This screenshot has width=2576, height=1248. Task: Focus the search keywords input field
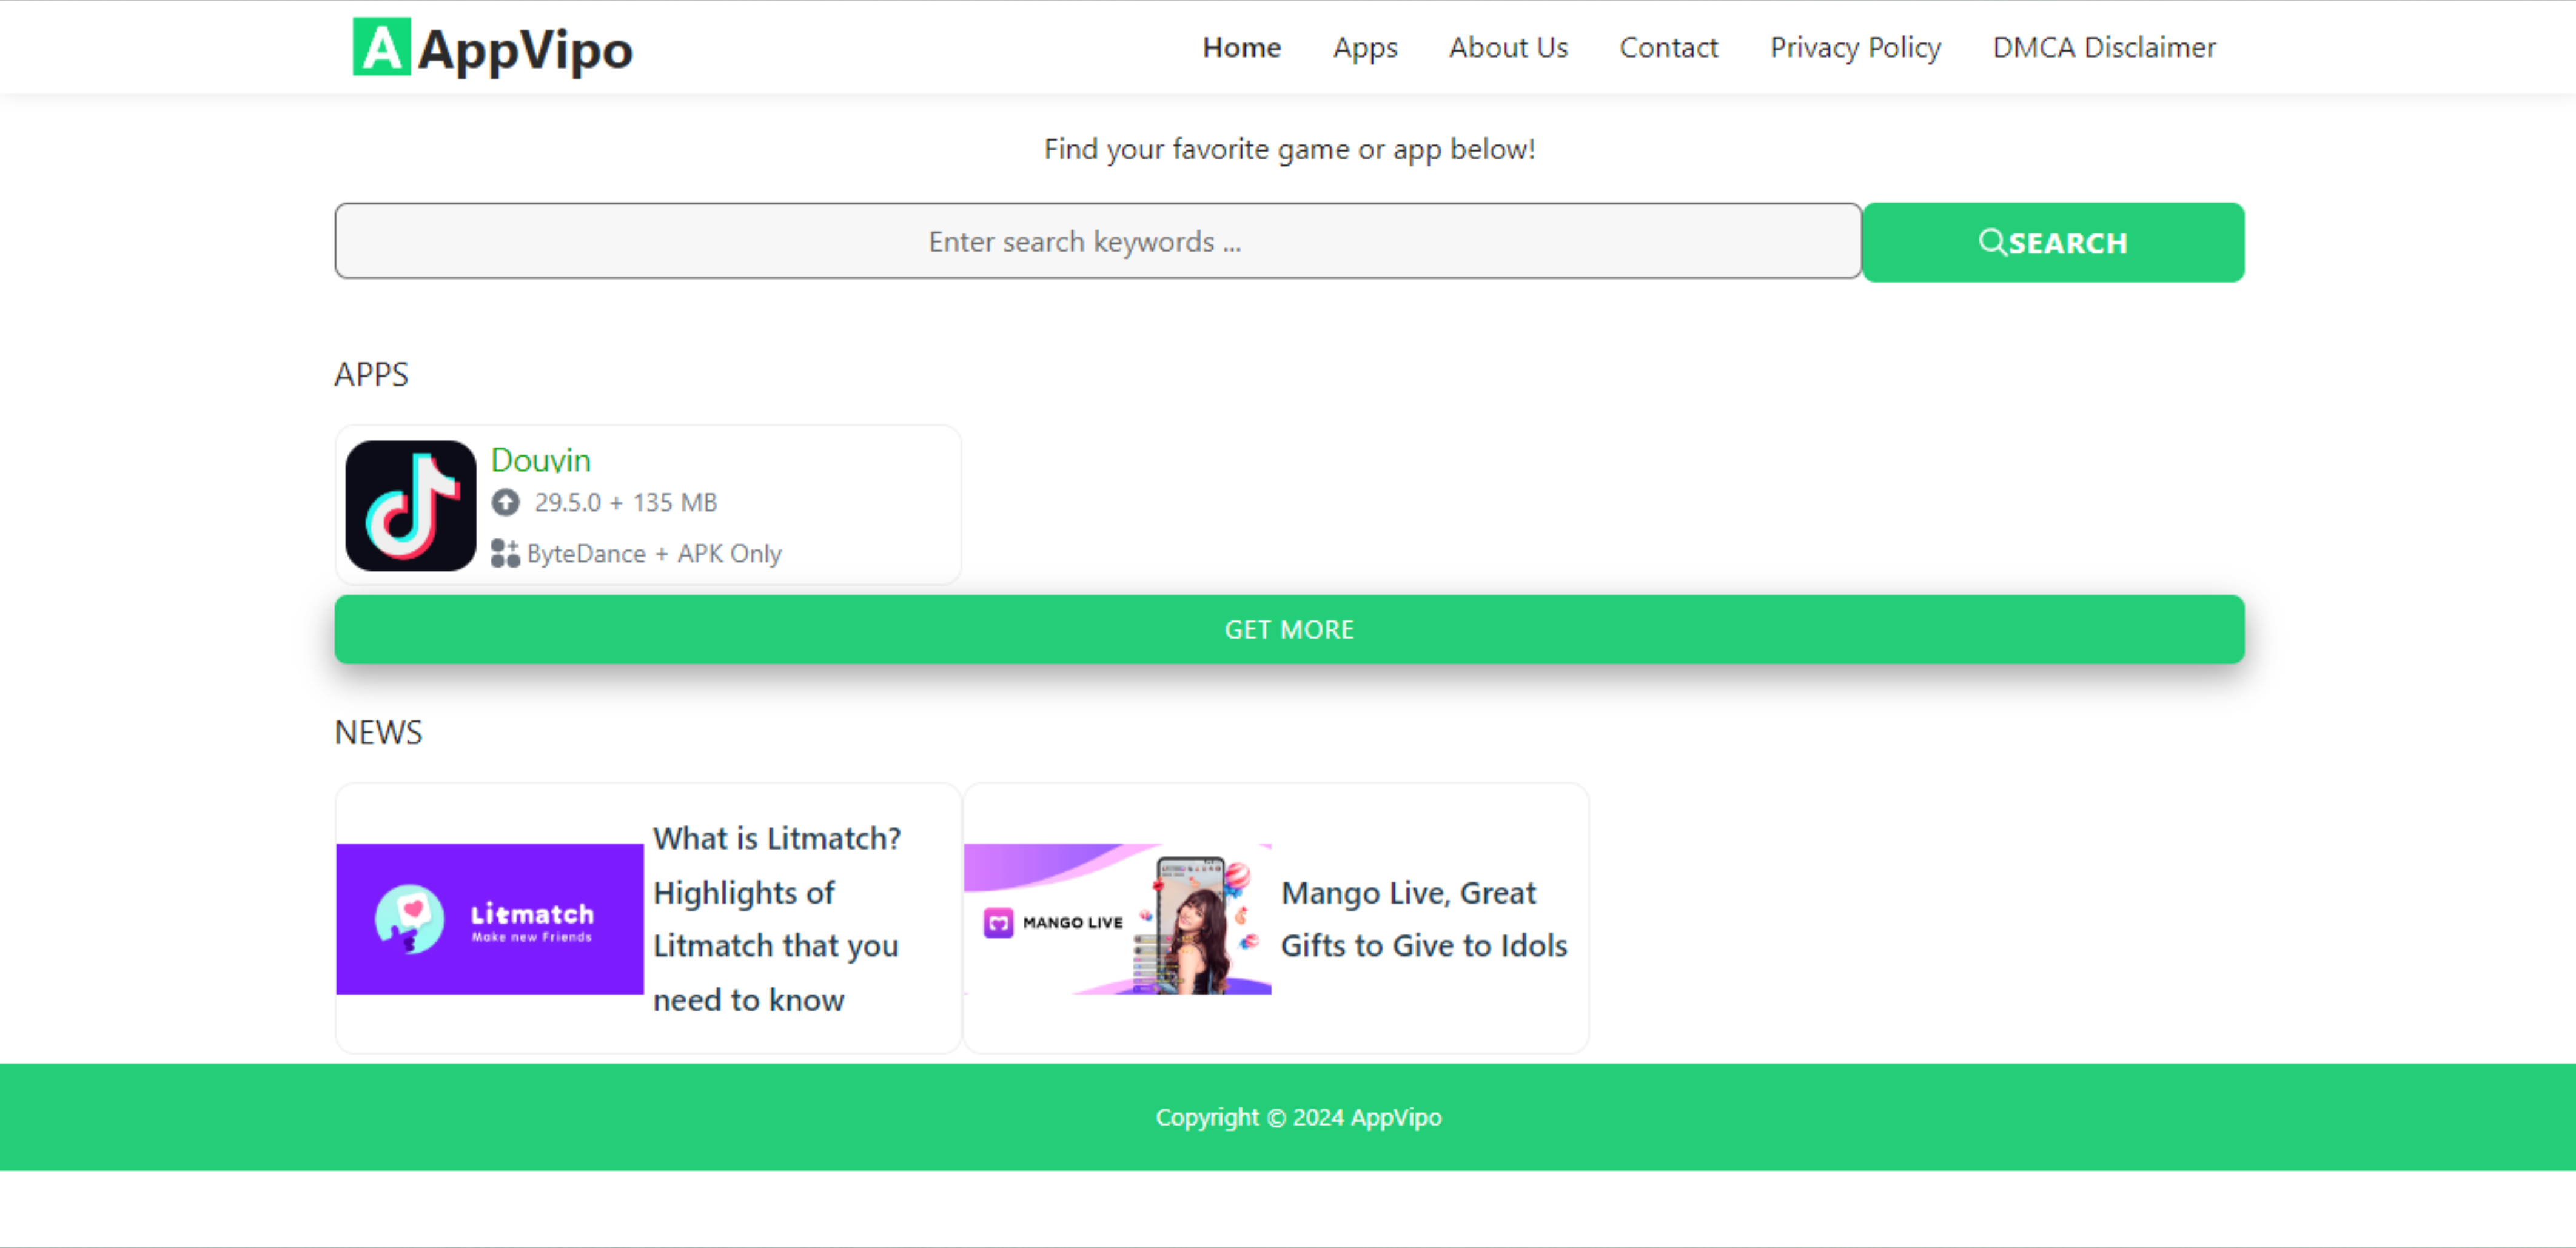[x=1097, y=241]
